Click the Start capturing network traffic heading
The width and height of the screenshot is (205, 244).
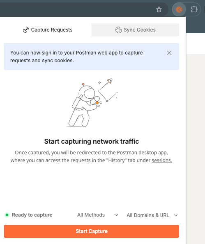[92, 142]
